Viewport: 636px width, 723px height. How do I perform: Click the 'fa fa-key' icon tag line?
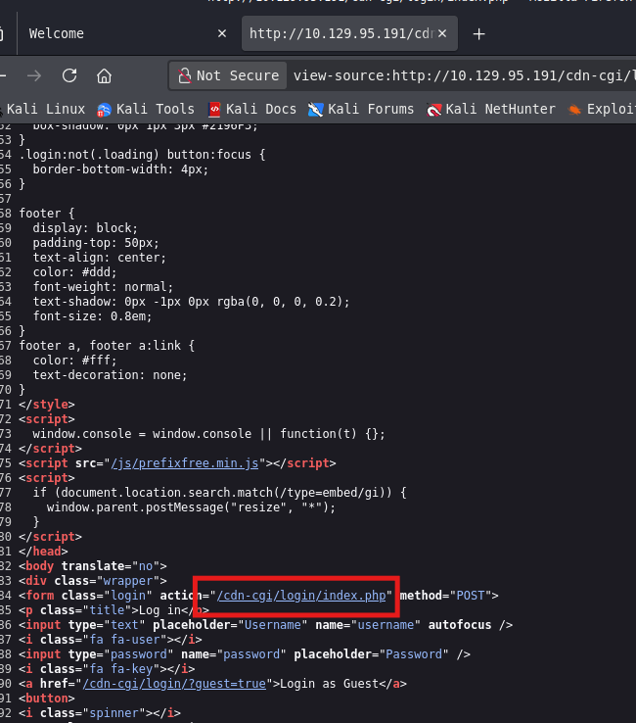(107, 669)
